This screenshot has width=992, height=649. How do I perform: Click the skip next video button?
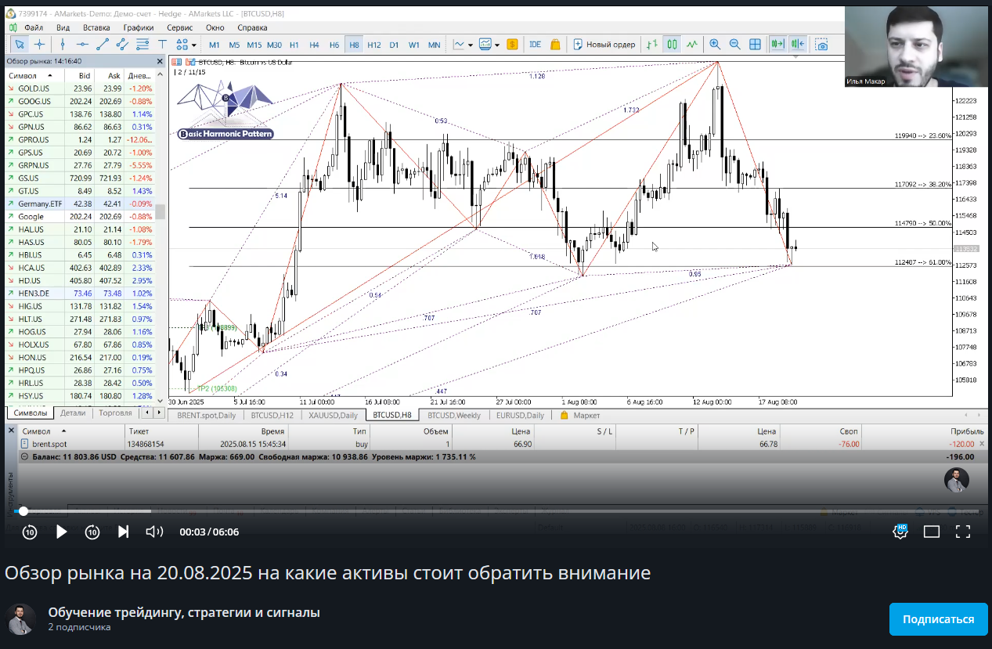[x=123, y=532]
